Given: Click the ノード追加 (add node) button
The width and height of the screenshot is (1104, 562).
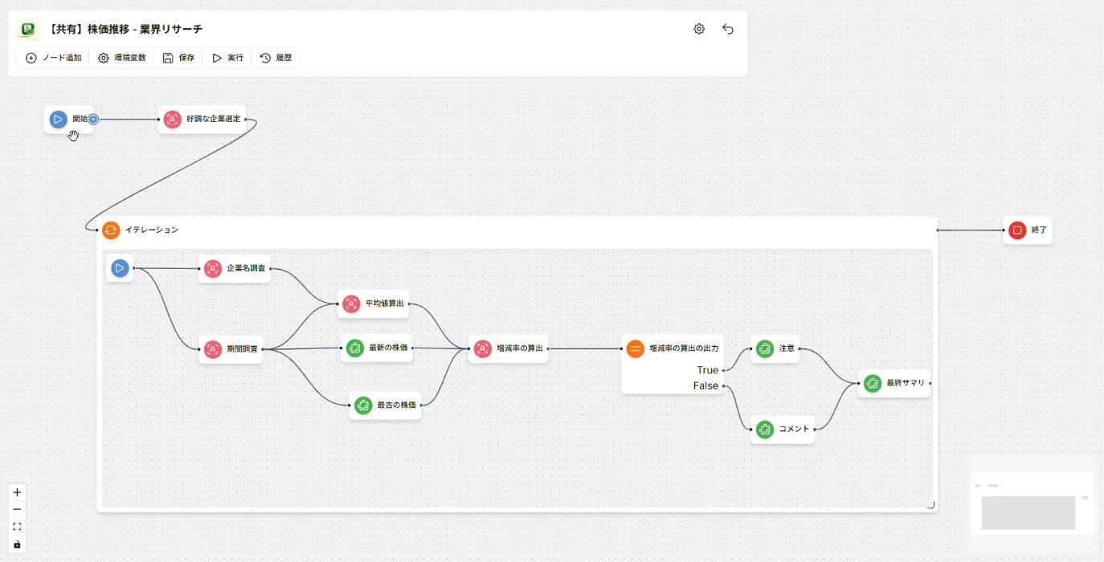Looking at the screenshot, I should click(x=54, y=58).
